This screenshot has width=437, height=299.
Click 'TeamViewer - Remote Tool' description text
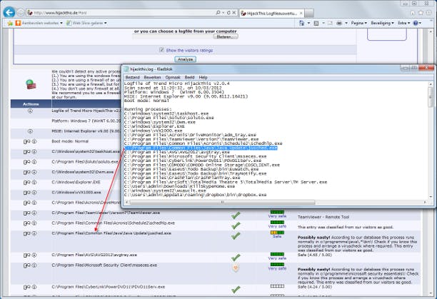point(323,217)
